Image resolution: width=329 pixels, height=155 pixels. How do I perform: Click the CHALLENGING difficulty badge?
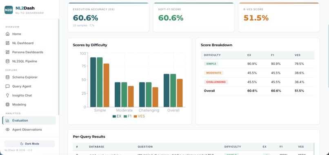(x=216, y=82)
